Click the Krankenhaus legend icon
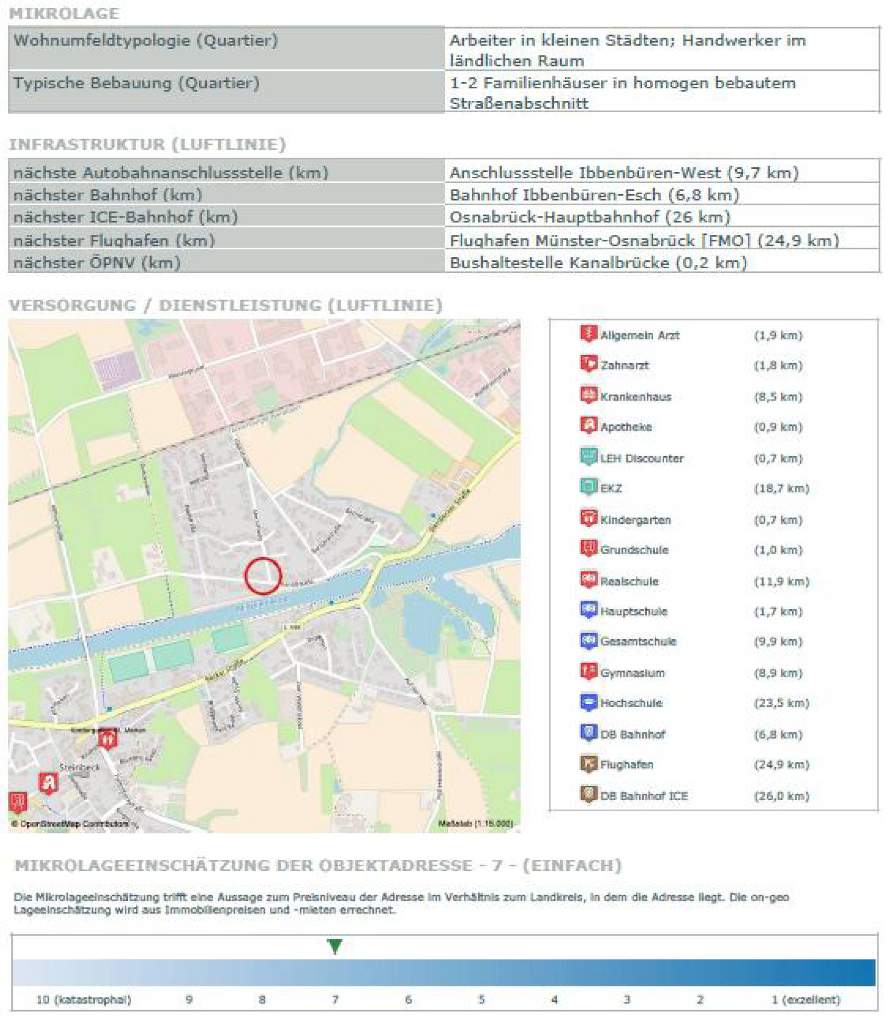Image resolution: width=888 pixels, height=1016 pixels. pyautogui.click(x=589, y=395)
